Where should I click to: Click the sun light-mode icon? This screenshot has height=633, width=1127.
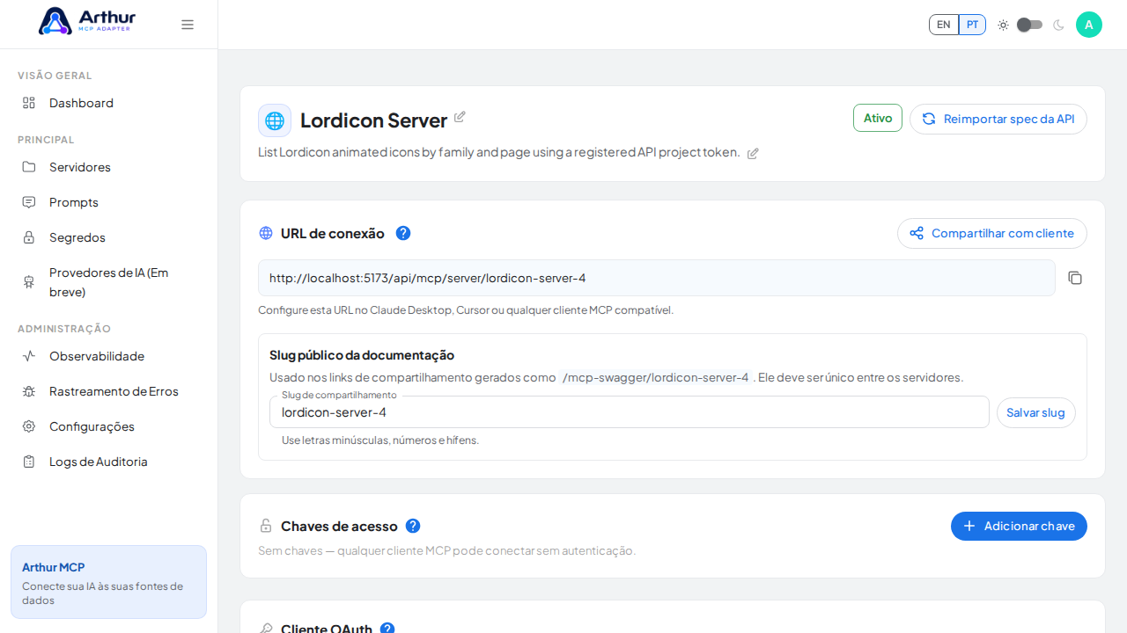click(1003, 25)
